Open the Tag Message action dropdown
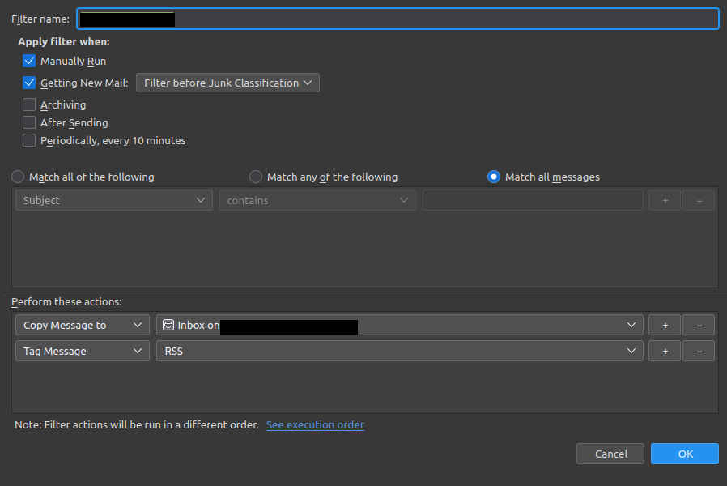This screenshot has height=486, width=727. tap(82, 351)
